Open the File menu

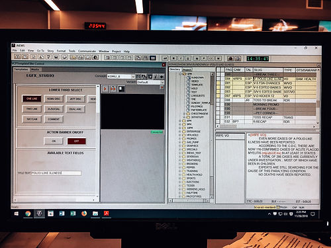click(x=15, y=50)
